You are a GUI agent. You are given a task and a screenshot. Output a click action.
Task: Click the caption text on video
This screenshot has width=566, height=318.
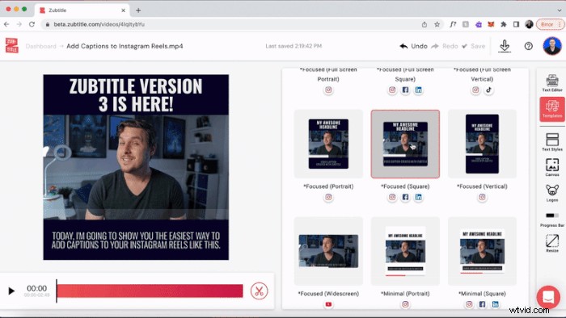pyautogui.click(x=136, y=241)
